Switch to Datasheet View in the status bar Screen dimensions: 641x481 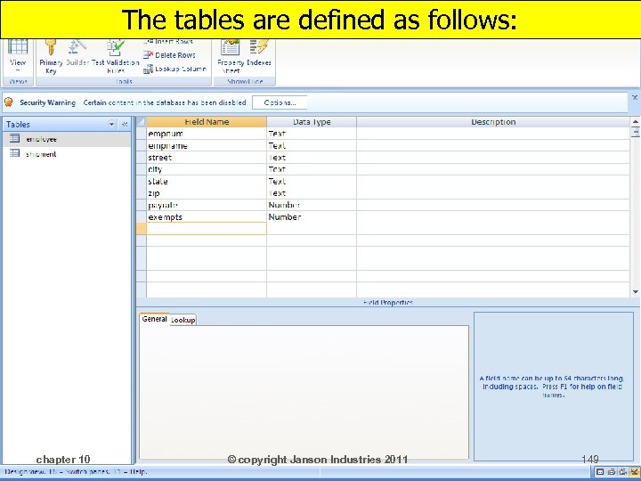pos(600,471)
